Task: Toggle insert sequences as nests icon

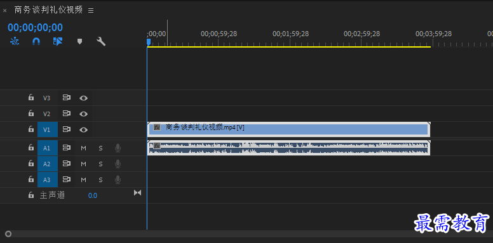Action: click(15, 41)
